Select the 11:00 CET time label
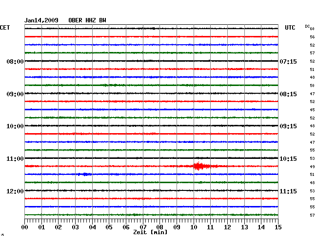 (15, 159)
